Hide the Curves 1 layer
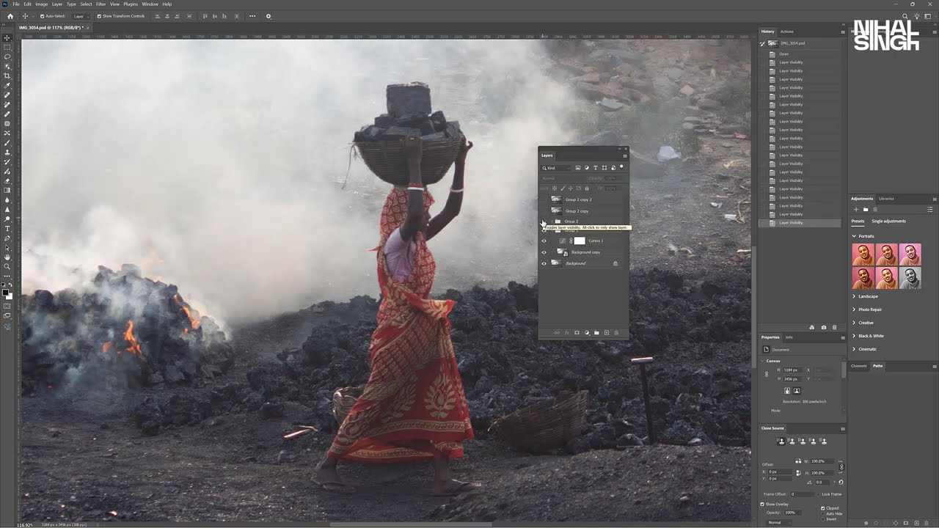 [x=544, y=241]
